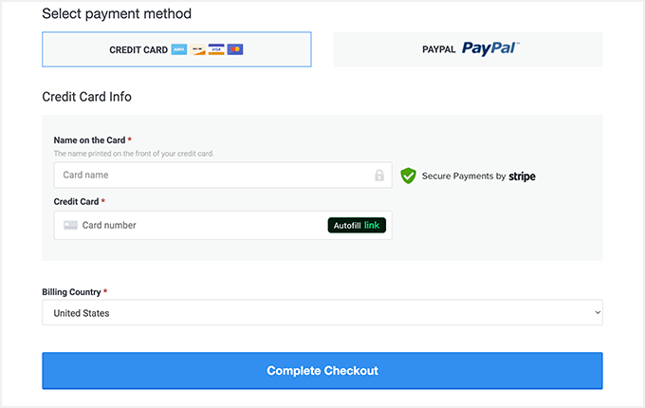Click the Complete Checkout button
The image size is (645, 408).
[322, 370]
